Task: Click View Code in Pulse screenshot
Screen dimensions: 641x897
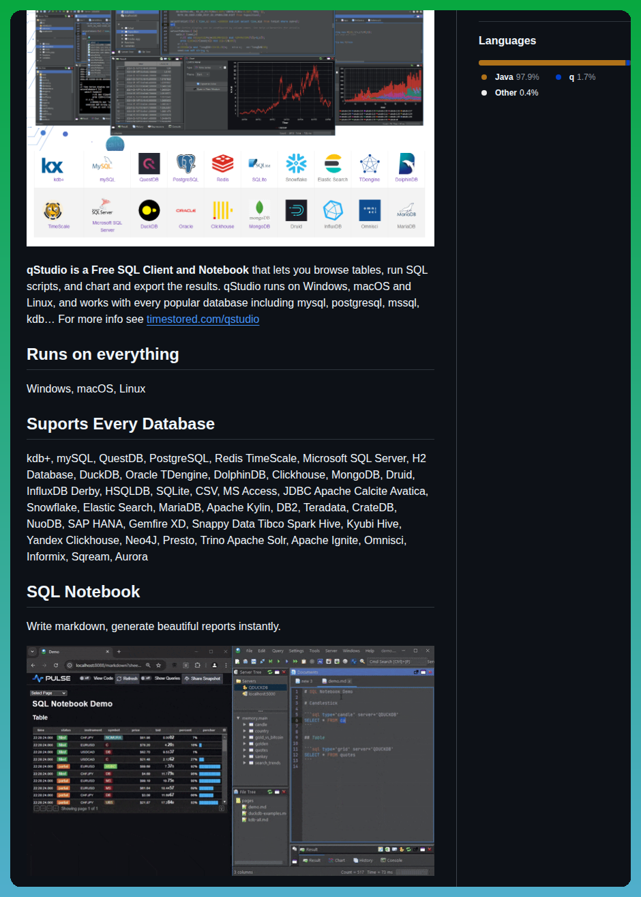Action: click(x=103, y=679)
